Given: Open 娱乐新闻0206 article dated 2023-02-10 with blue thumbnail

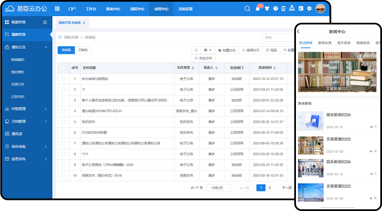Looking at the screenshot, I should (x=337, y=121).
